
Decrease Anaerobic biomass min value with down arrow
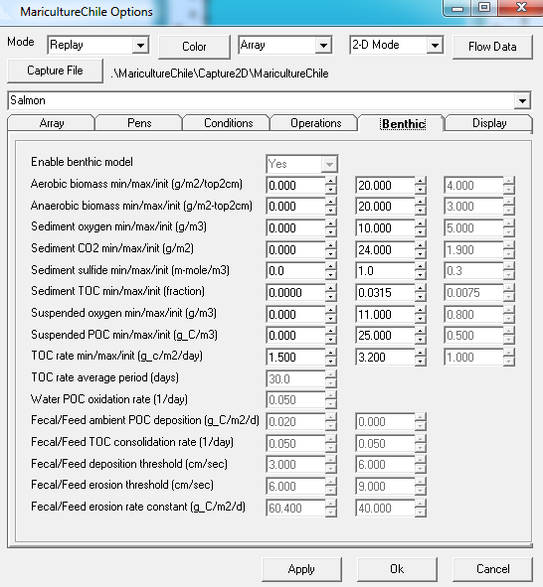coord(330,211)
